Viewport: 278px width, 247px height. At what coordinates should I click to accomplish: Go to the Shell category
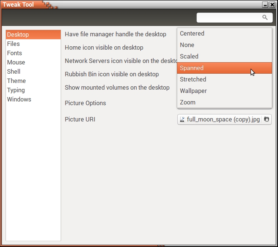click(14, 71)
